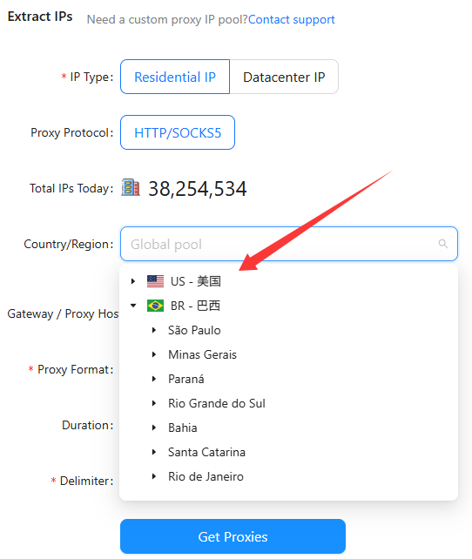Click the Duration label

tap(88, 425)
